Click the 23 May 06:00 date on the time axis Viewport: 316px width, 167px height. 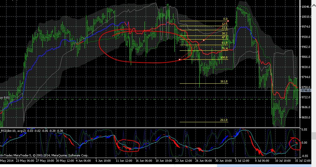click(25, 160)
